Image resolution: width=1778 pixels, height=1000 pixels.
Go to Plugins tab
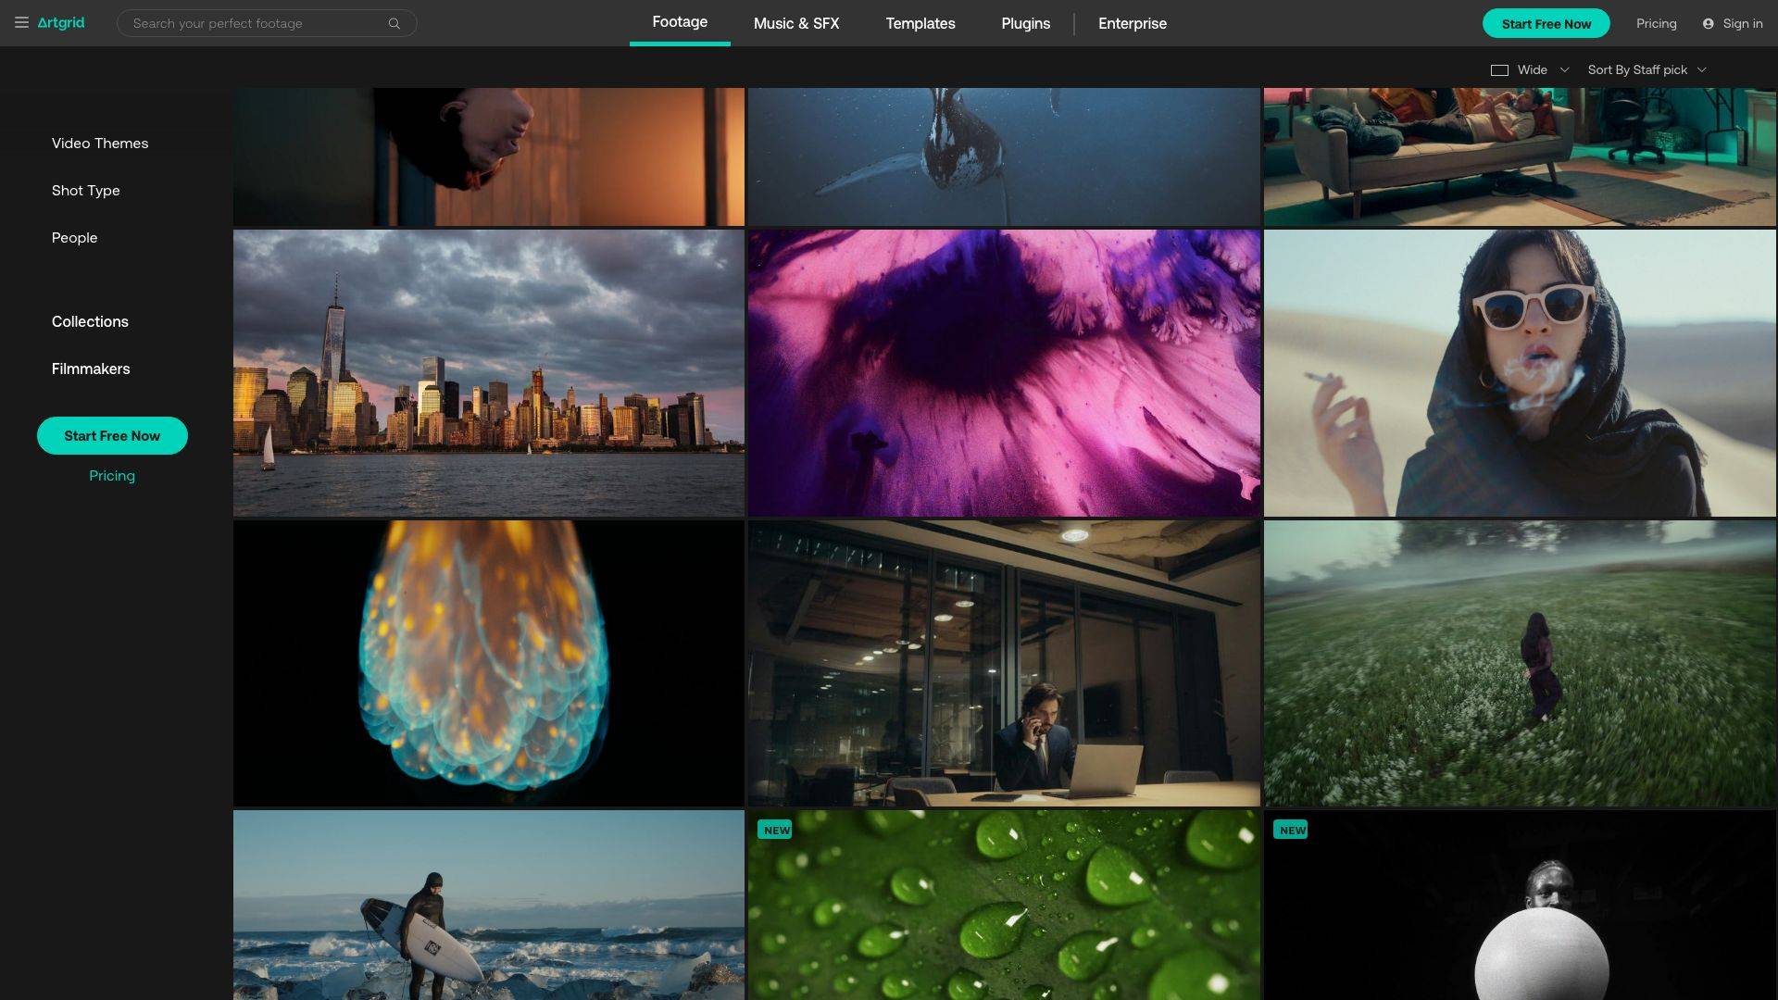(x=1025, y=23)
